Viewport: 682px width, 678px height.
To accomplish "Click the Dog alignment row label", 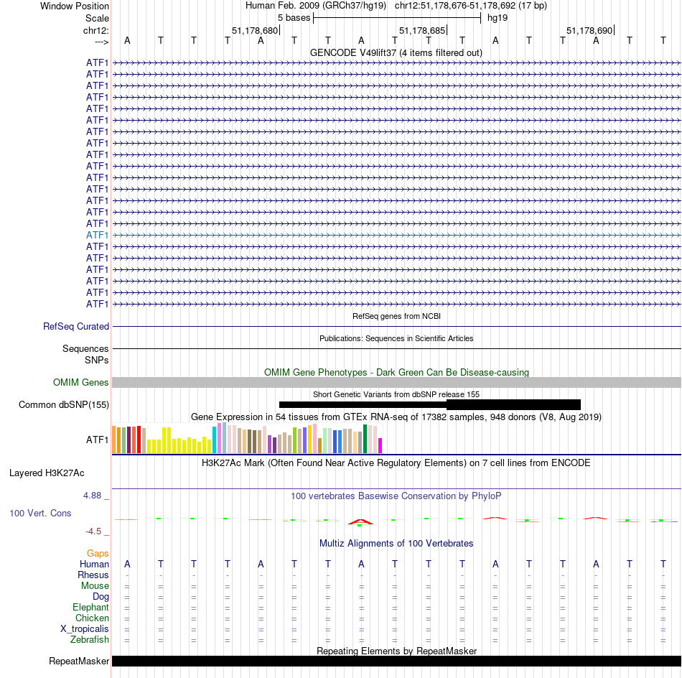I will 101,597.
